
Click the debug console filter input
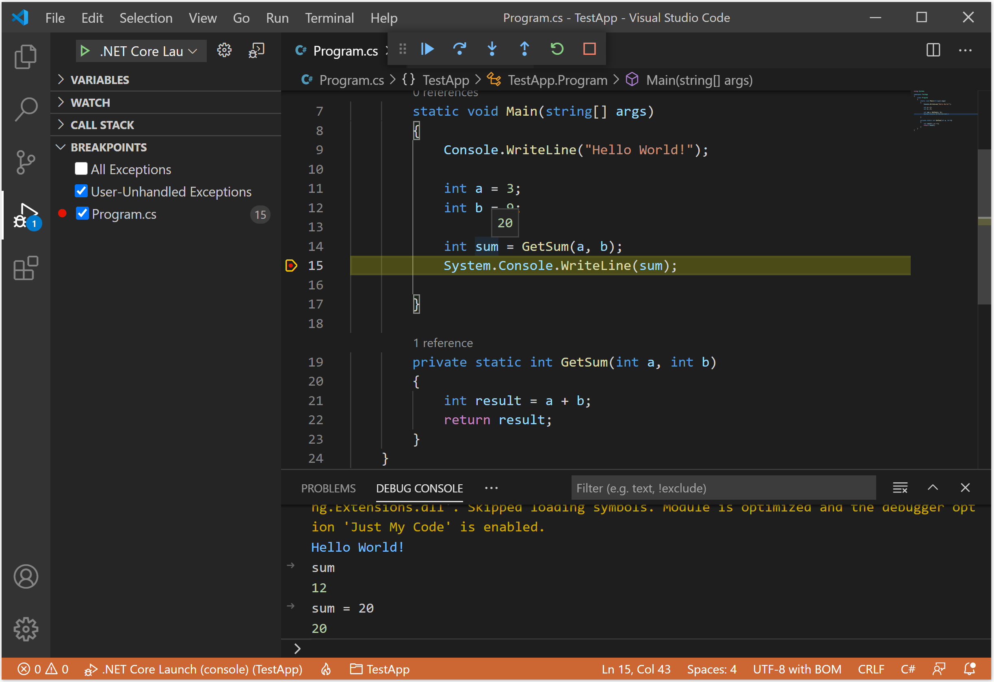coord(723,488)
